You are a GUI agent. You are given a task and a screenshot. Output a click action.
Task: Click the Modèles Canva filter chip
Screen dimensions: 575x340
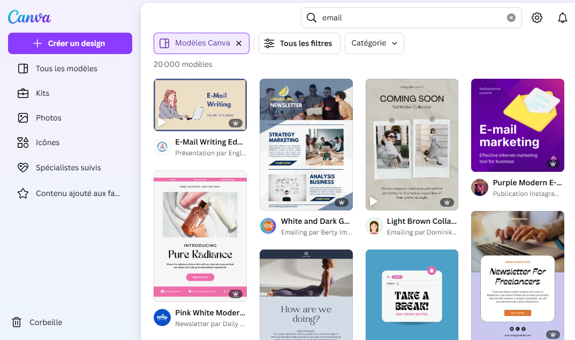pyautogui.click(x=201, y=43)
